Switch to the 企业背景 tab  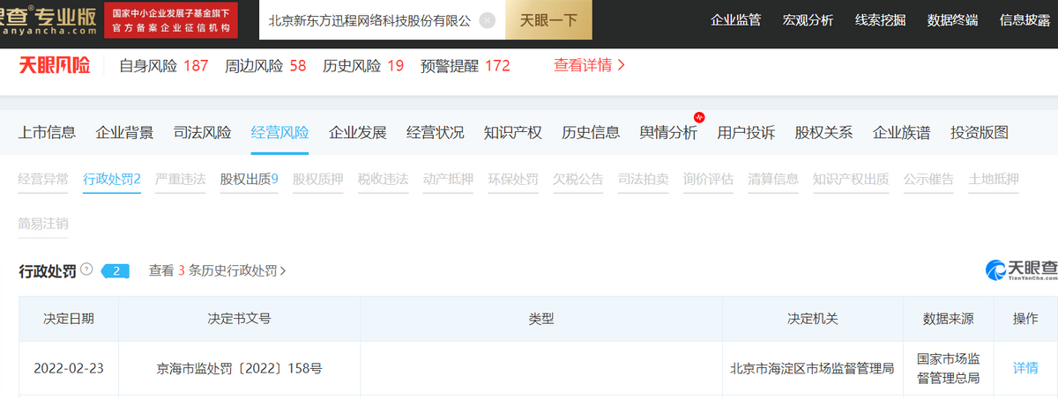(x=125, y=132)
